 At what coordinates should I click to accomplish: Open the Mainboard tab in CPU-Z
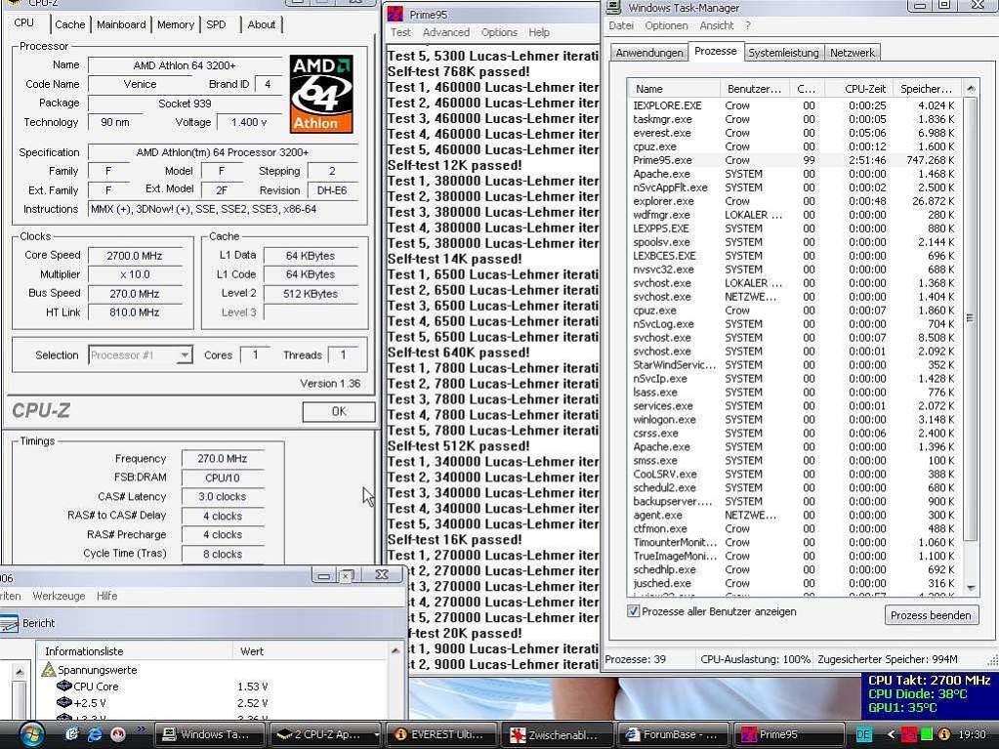pyautogui.click(x=121, y=24)
